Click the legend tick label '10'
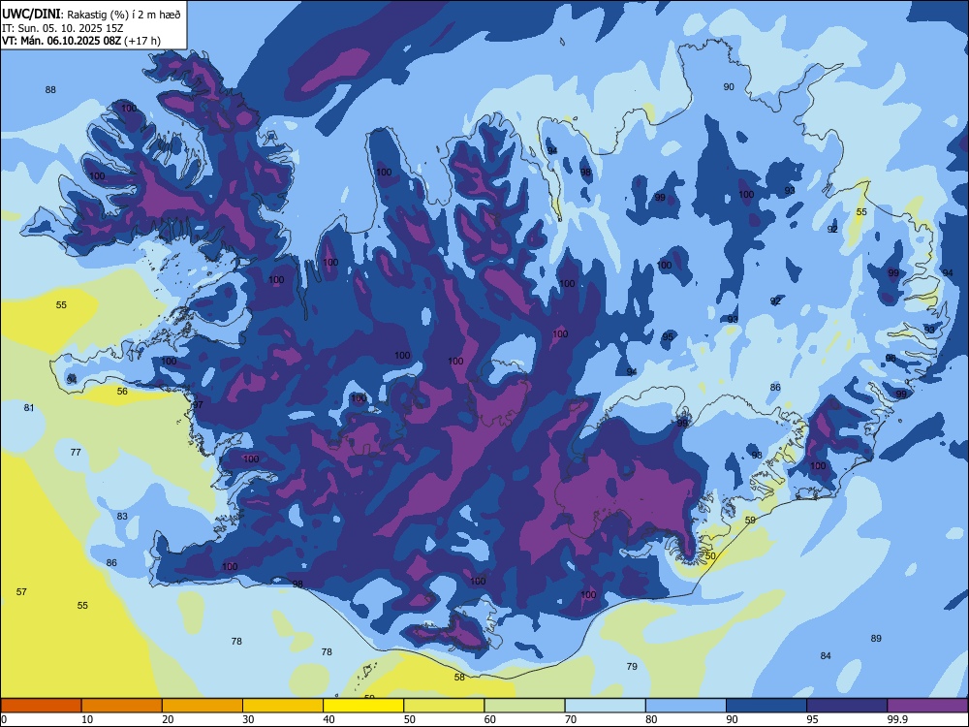 point(87,719)
